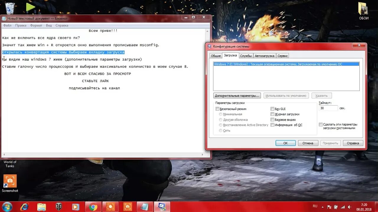The image size is (378, 212).
Task: Open the volume speaker tray icon
Action: [350, 207]
